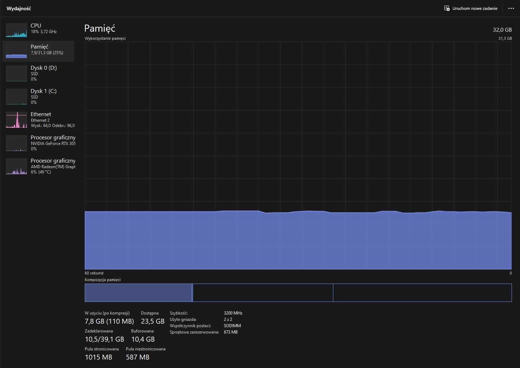This screenshot has width=520, height=368.
Task: Click the Wydajność page title
Action: tap(19, 8)
